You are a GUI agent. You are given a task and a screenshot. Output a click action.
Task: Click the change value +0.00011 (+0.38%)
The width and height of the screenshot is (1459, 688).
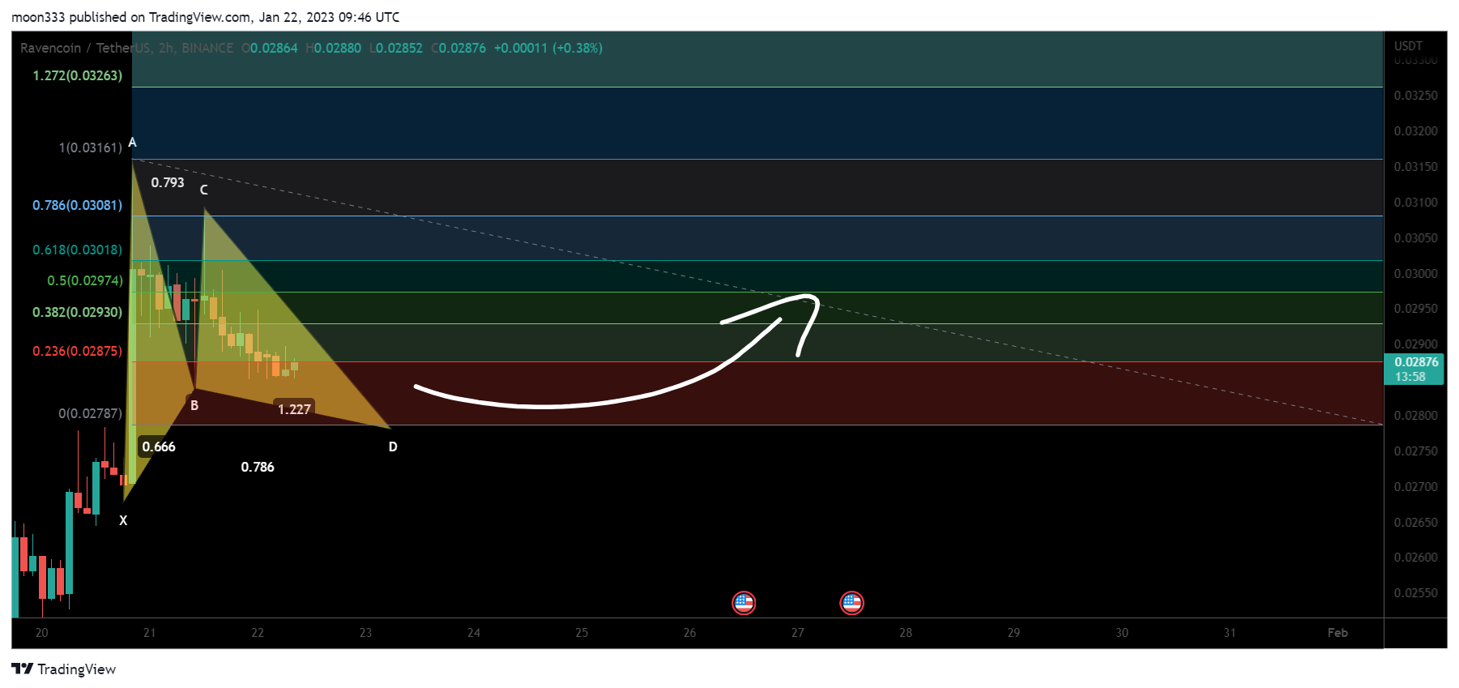(548, 48)
